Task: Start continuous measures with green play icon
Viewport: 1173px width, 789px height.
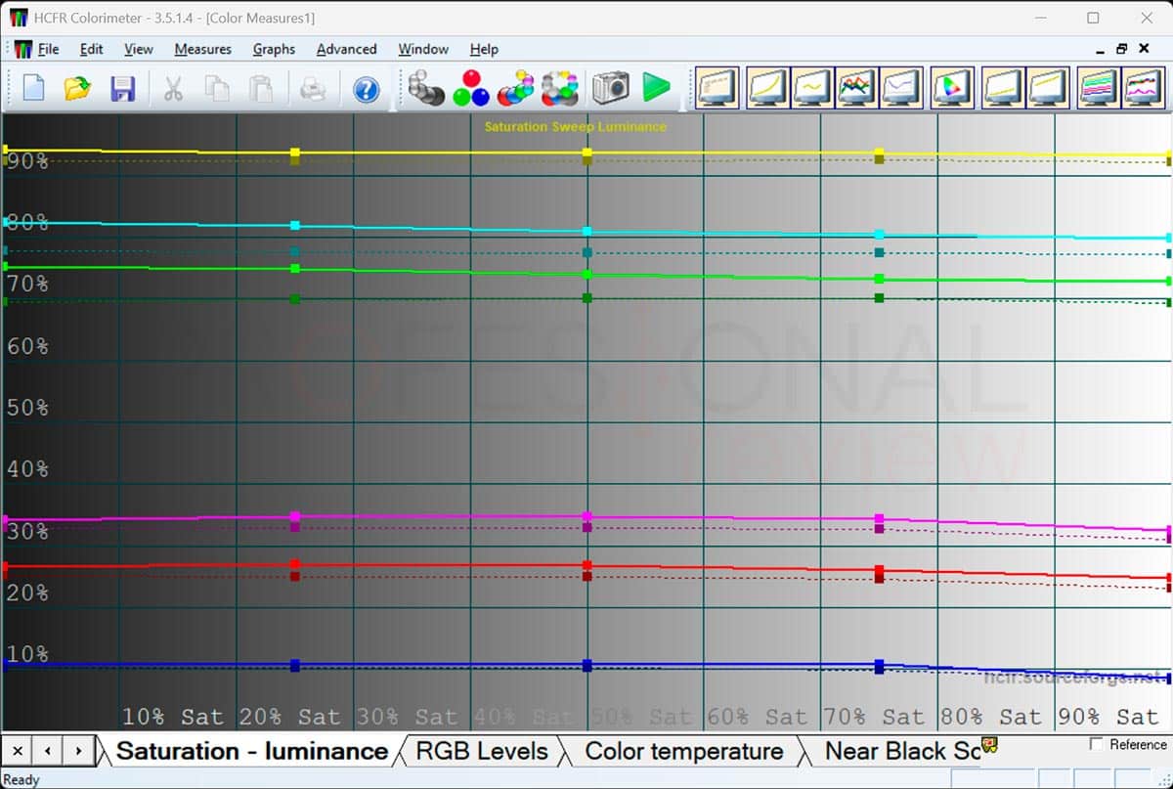Action: pyautogui.click(x=657, y=88)
